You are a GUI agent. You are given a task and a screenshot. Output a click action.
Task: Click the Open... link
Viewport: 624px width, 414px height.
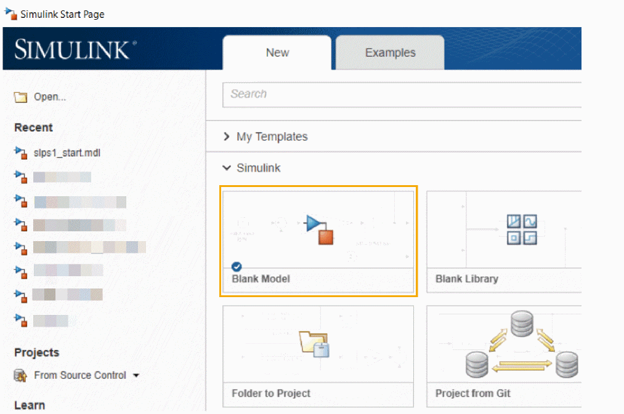tap(50, 97)
